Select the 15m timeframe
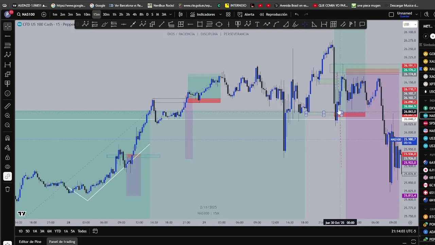This screenshot has height=245, width=435. [97, 14]
